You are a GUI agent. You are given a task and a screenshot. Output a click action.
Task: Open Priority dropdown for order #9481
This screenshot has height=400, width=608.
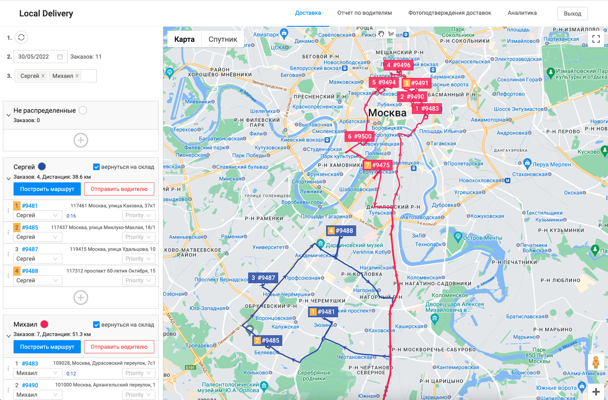pos(138,215)
